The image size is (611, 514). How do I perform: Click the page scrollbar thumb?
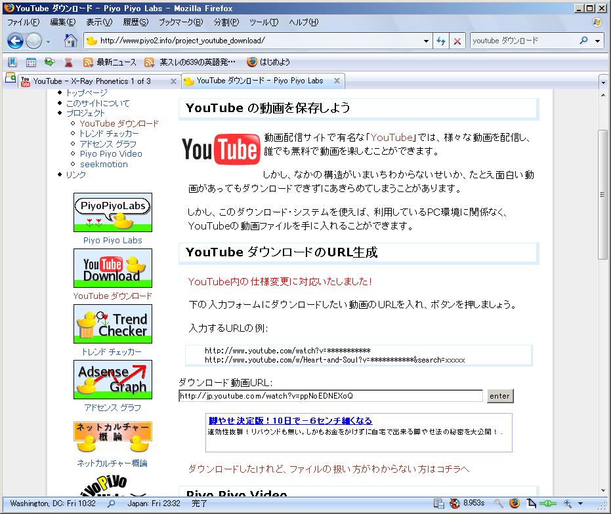pyautogui.click(x=603, y=195)
